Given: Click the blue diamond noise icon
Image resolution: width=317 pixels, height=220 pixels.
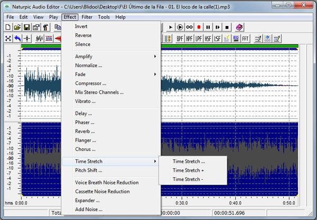Looking at the screenshot, I should (267, 39).
